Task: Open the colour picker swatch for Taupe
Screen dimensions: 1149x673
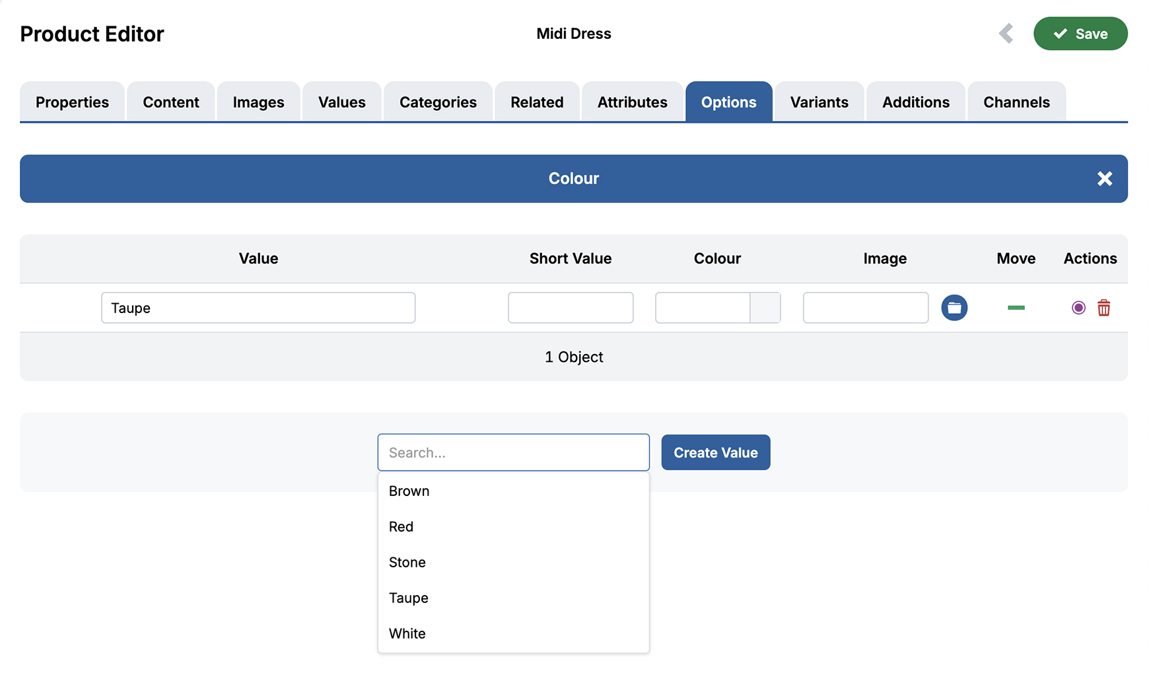Action: click(766, 308)
